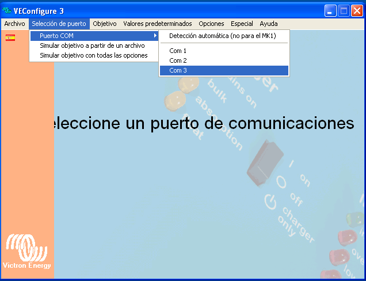The height and width of the screenshot is (281, 366).
Task: Expand the Puerto COM submenu entry
Action: pos(94,36)
